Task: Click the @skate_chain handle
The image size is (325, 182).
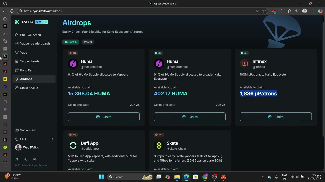Action: tap(176, 149)
